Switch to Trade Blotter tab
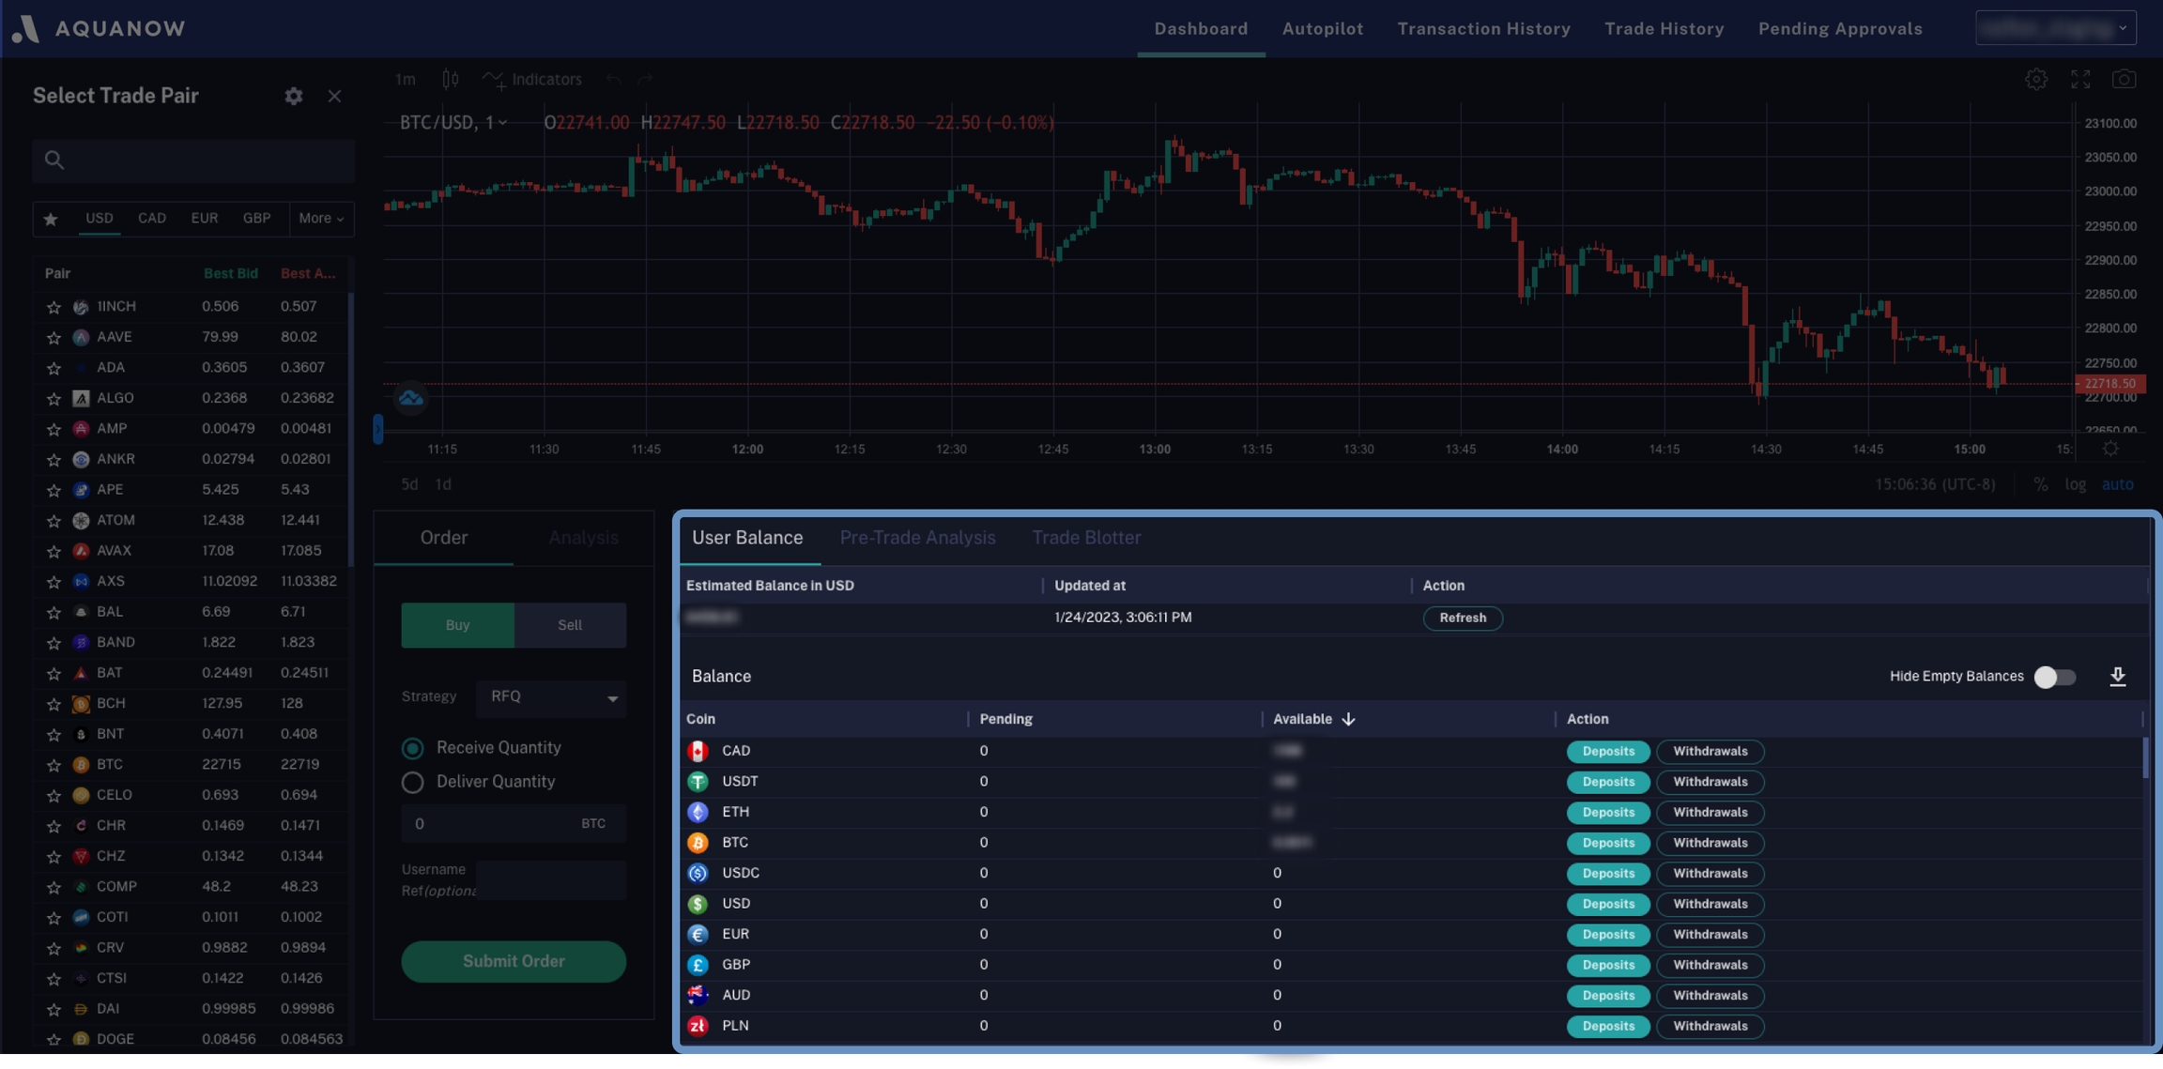This screenshot has width=2163, height=1069. 1086,538
